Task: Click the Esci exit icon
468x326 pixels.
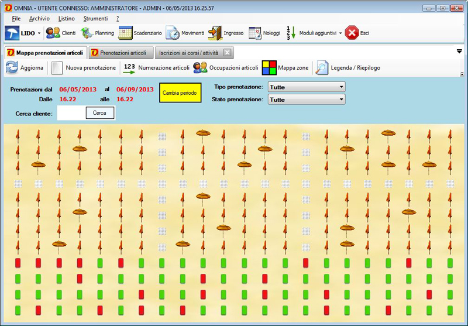Action: 352,33
